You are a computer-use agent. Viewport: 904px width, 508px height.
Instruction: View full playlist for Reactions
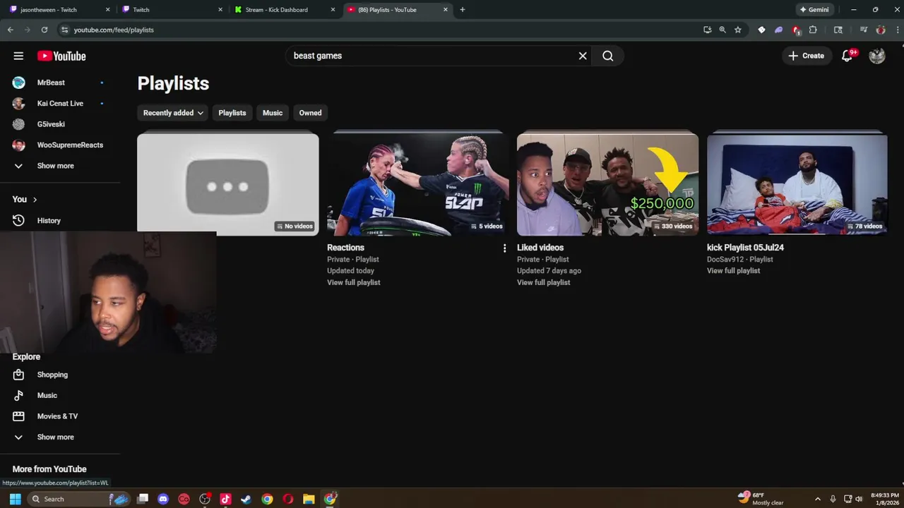coord(353,282)
